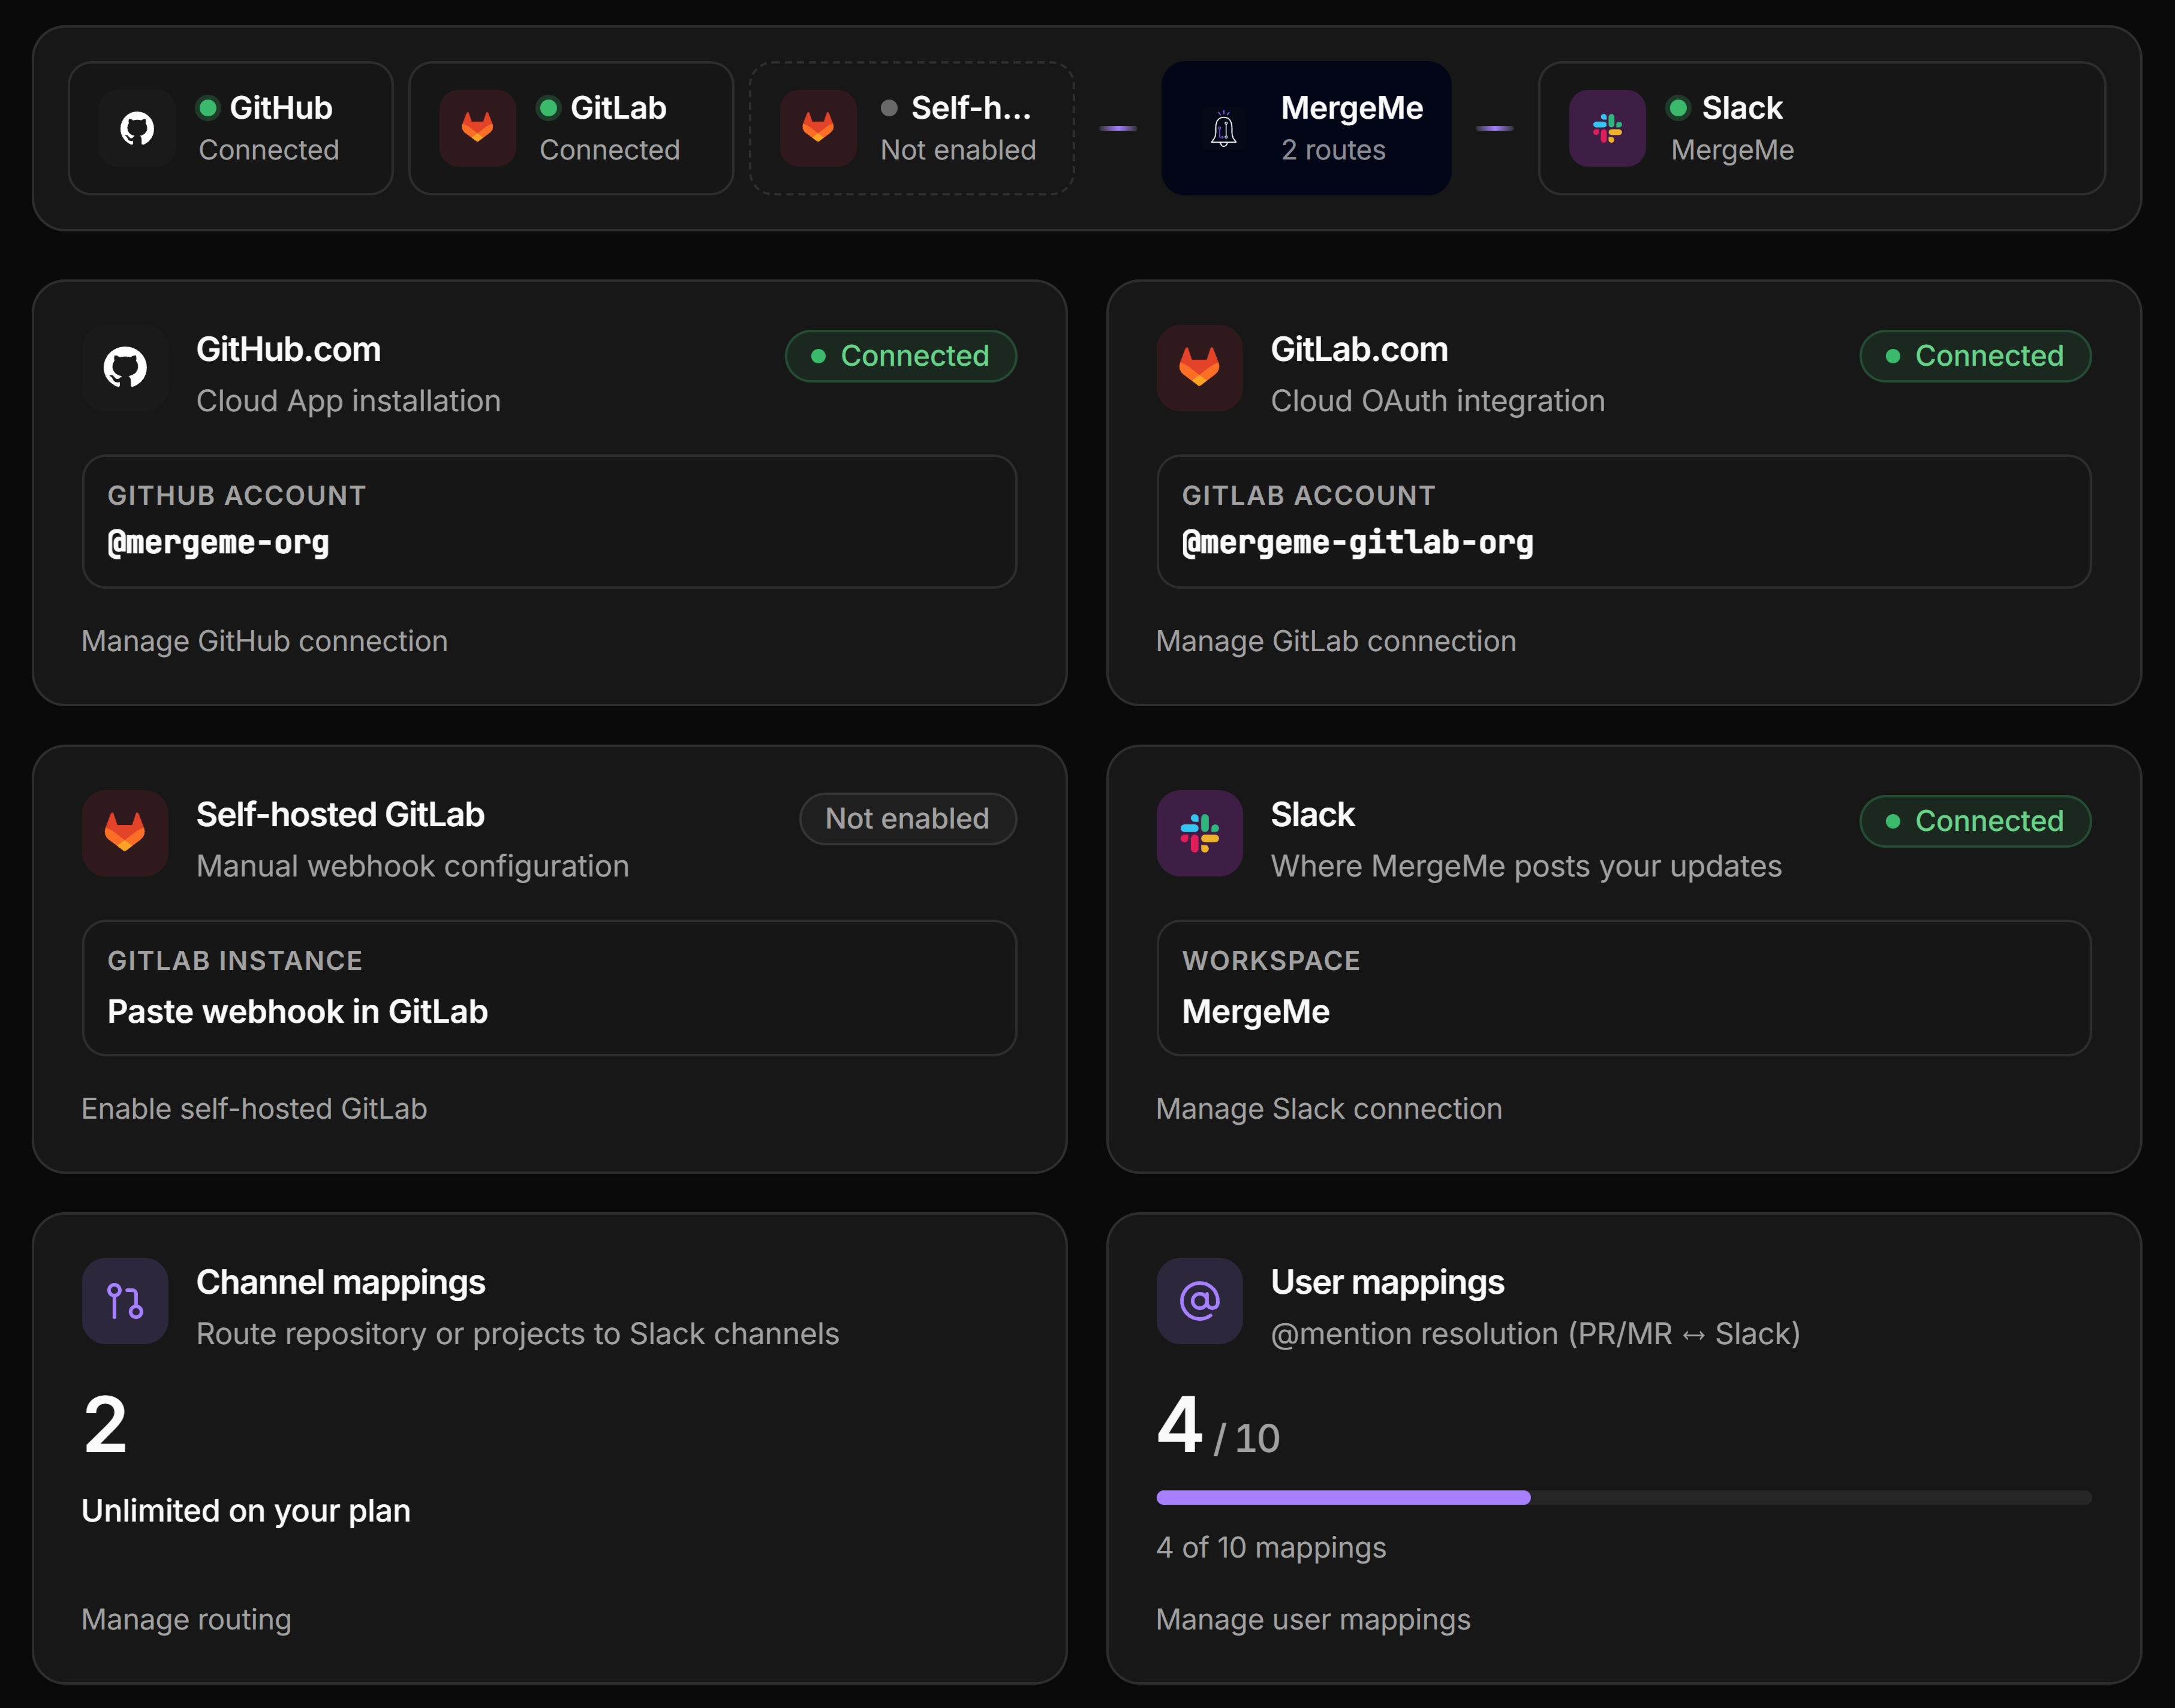Click the Cloud App installation text
2175x1708 pixels.
pos(348,401)
